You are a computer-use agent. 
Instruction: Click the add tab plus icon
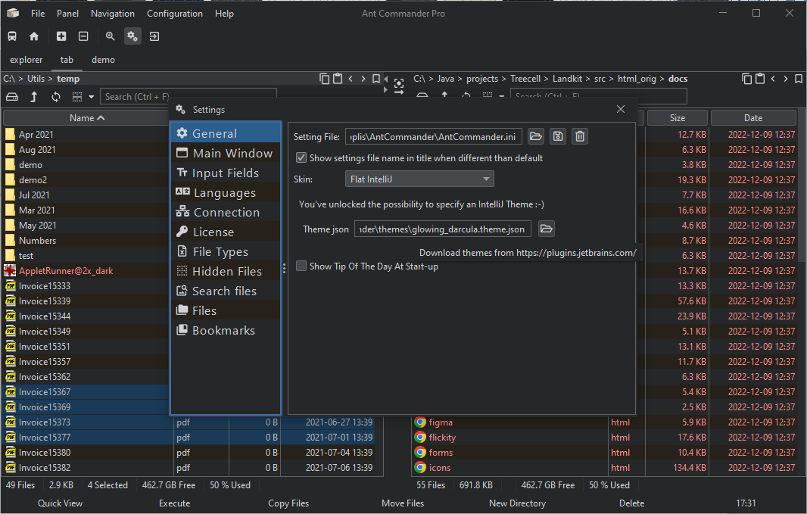click(x=61, y=36)
